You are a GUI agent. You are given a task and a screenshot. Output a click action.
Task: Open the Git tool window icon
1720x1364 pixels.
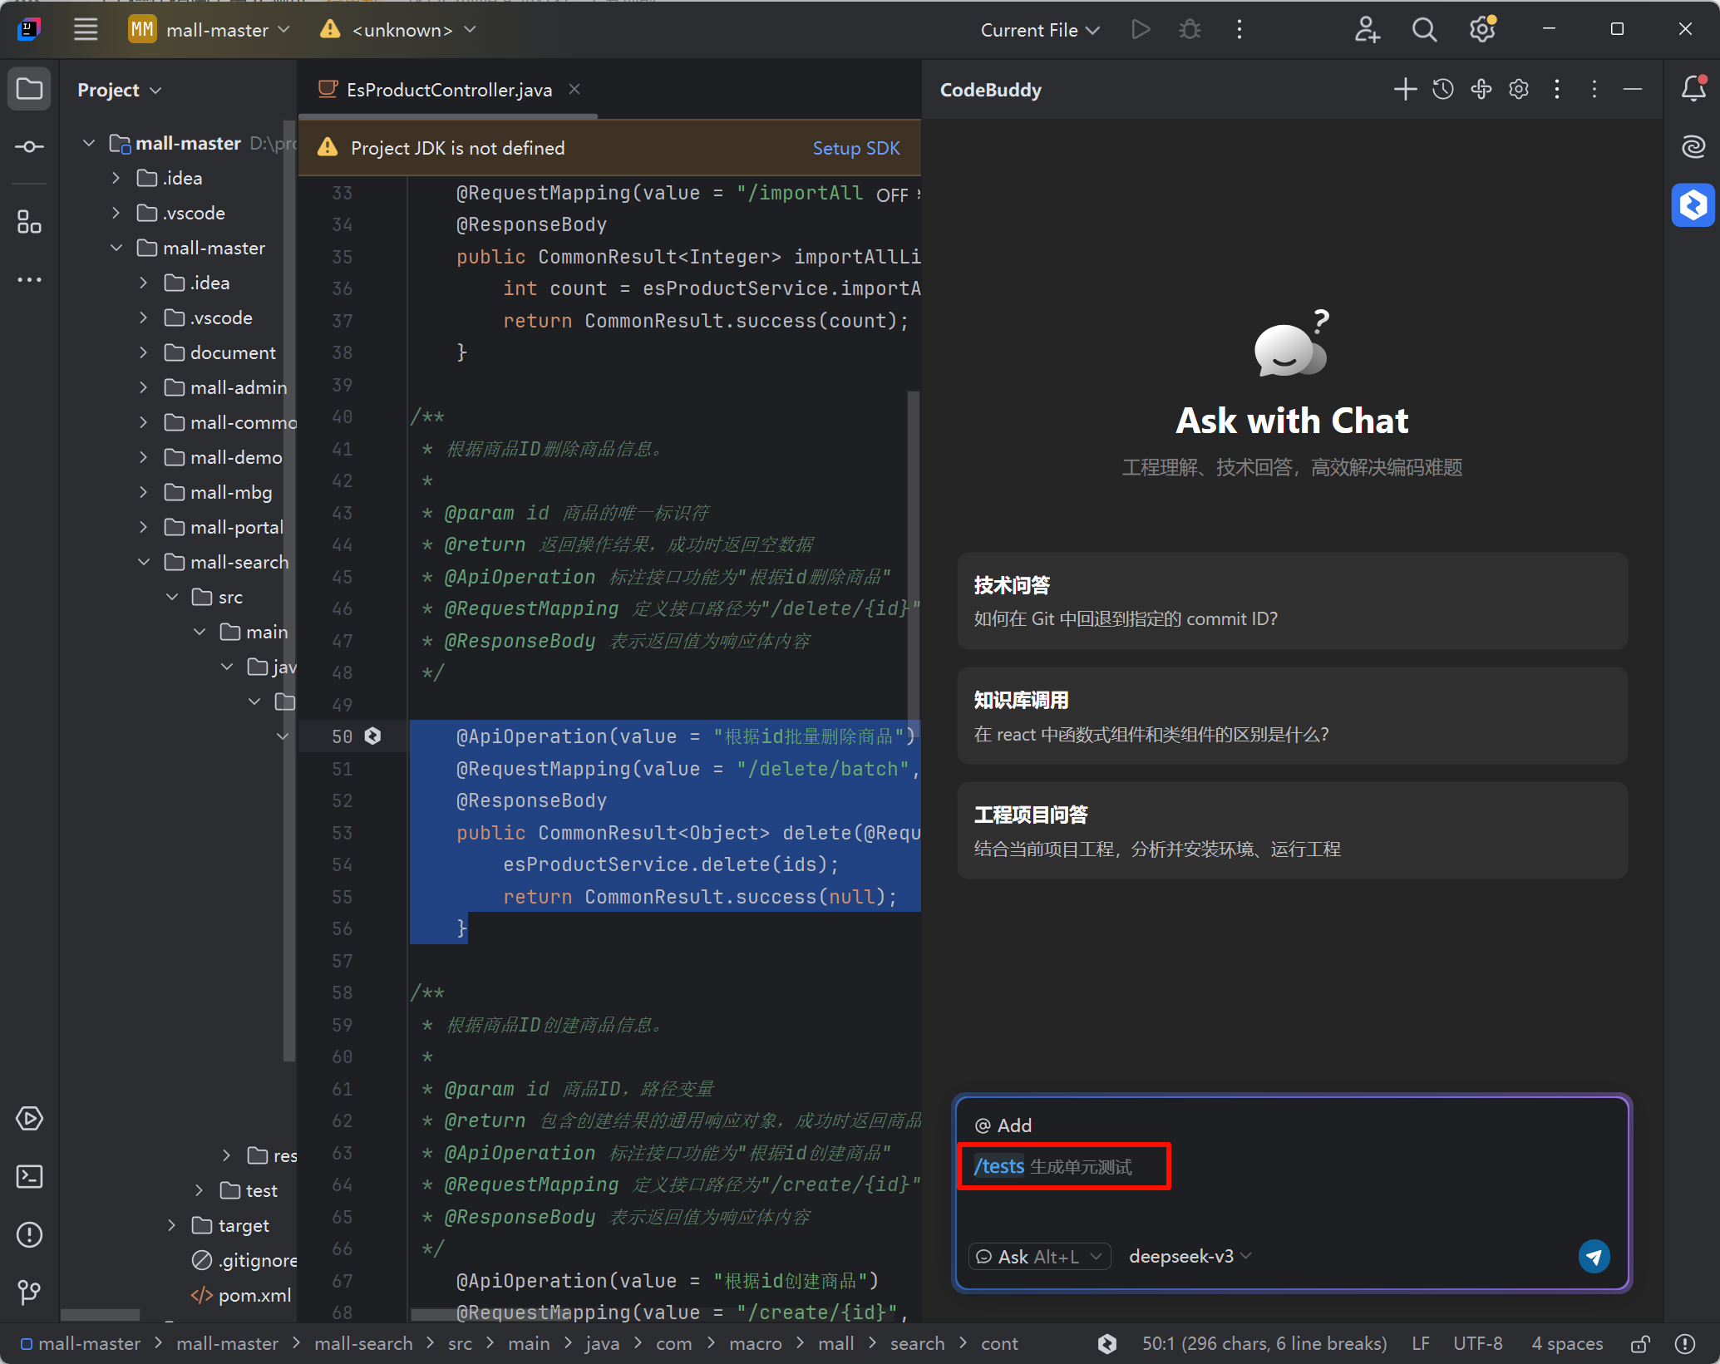click(x=30, y=1291)
